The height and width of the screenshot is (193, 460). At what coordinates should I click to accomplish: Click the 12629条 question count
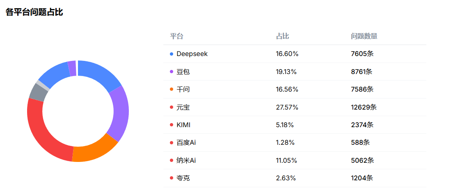point(364,108)
